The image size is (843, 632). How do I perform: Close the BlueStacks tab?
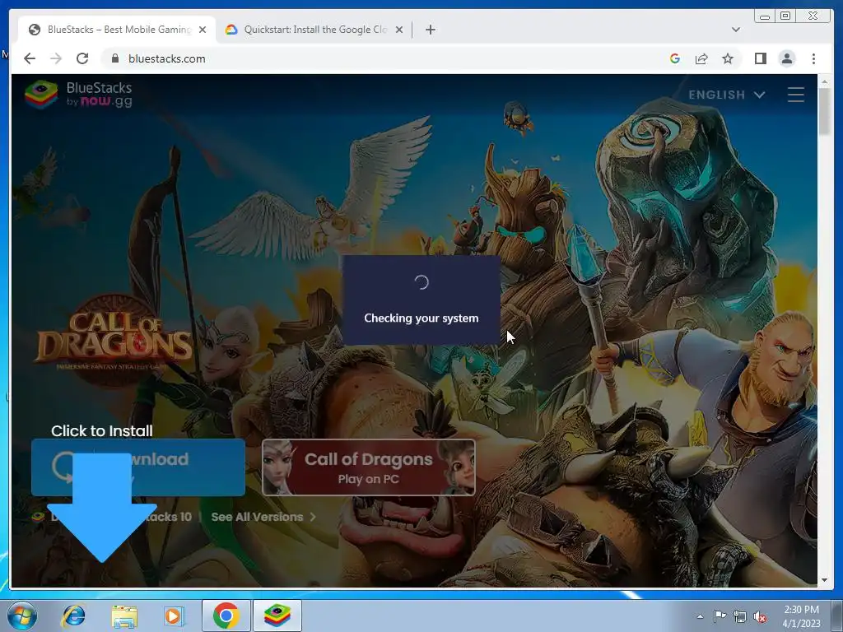(x=203, y=30)
